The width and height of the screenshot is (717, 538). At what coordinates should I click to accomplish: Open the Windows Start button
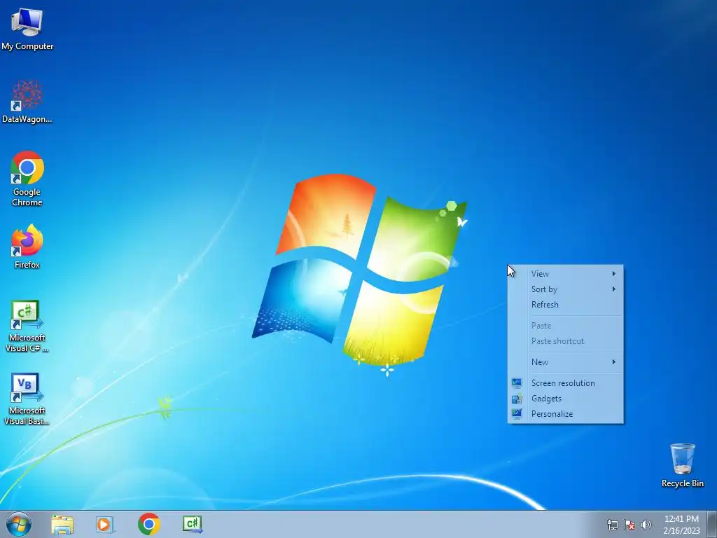coord(19,524)
